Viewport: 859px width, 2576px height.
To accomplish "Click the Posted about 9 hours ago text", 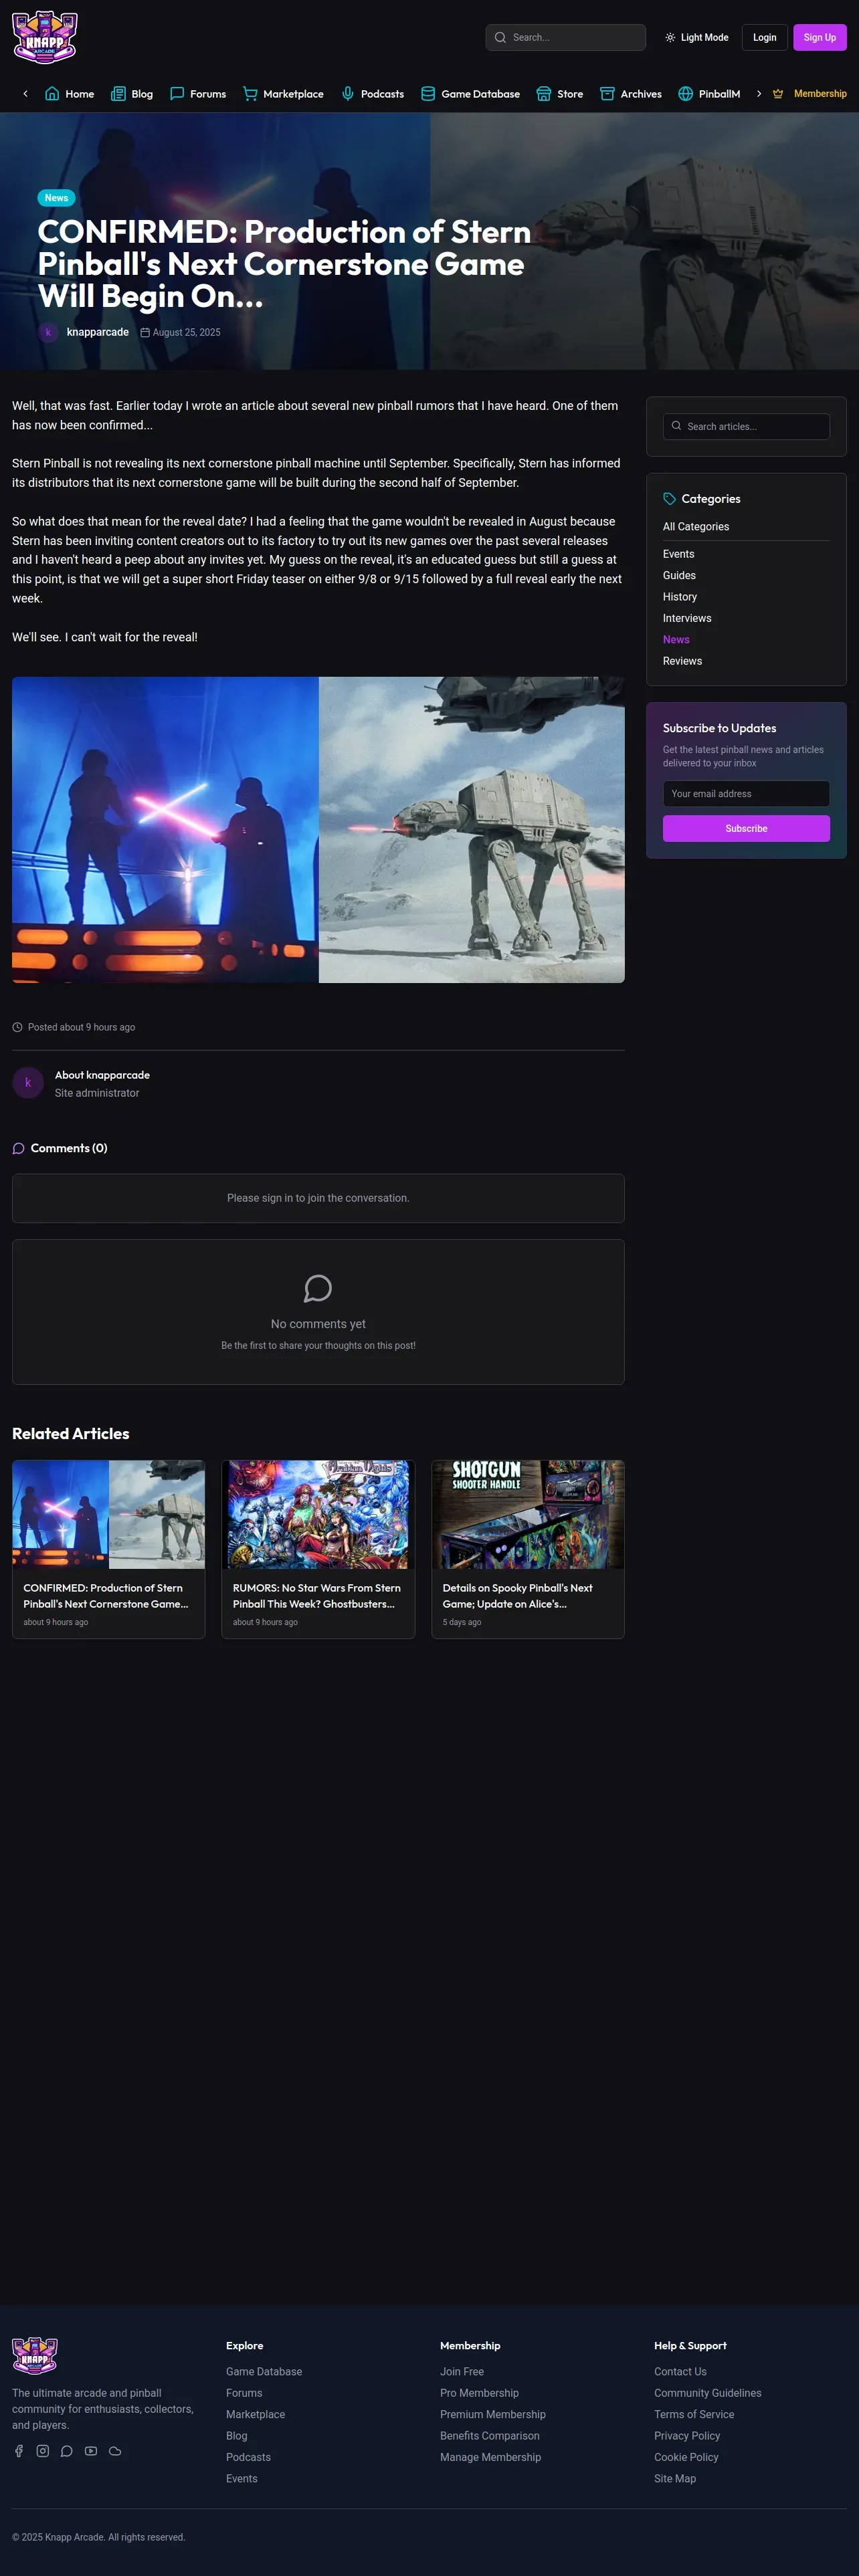I will [x=81, y=1027].
